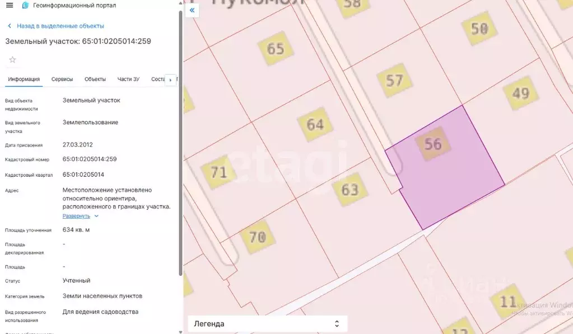Open the hamburger menu
Image resolution: width=573 pixels, height=334 pixels.
coord(10,5)
